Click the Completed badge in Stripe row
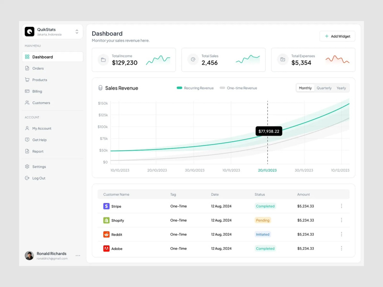Viewport: 383px width, 287px height. click(x=265, y=206)
